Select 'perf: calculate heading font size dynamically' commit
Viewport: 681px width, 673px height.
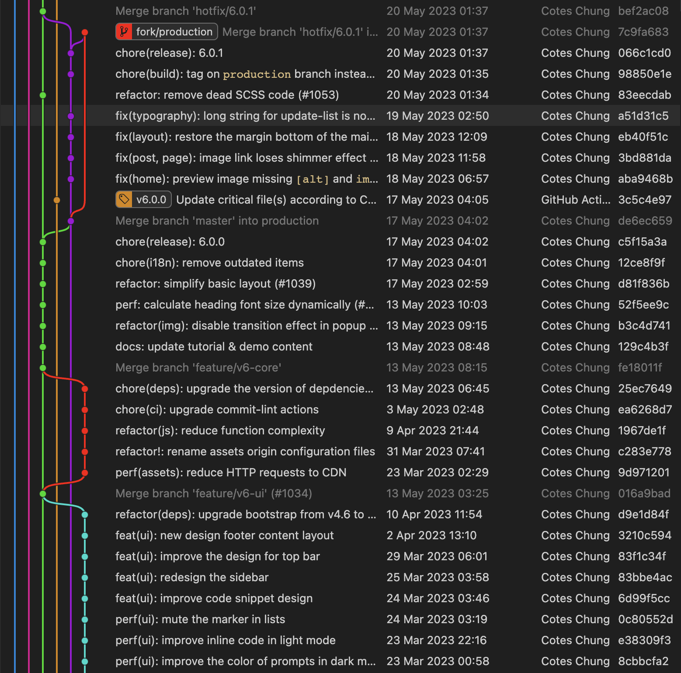click(340, 305)
